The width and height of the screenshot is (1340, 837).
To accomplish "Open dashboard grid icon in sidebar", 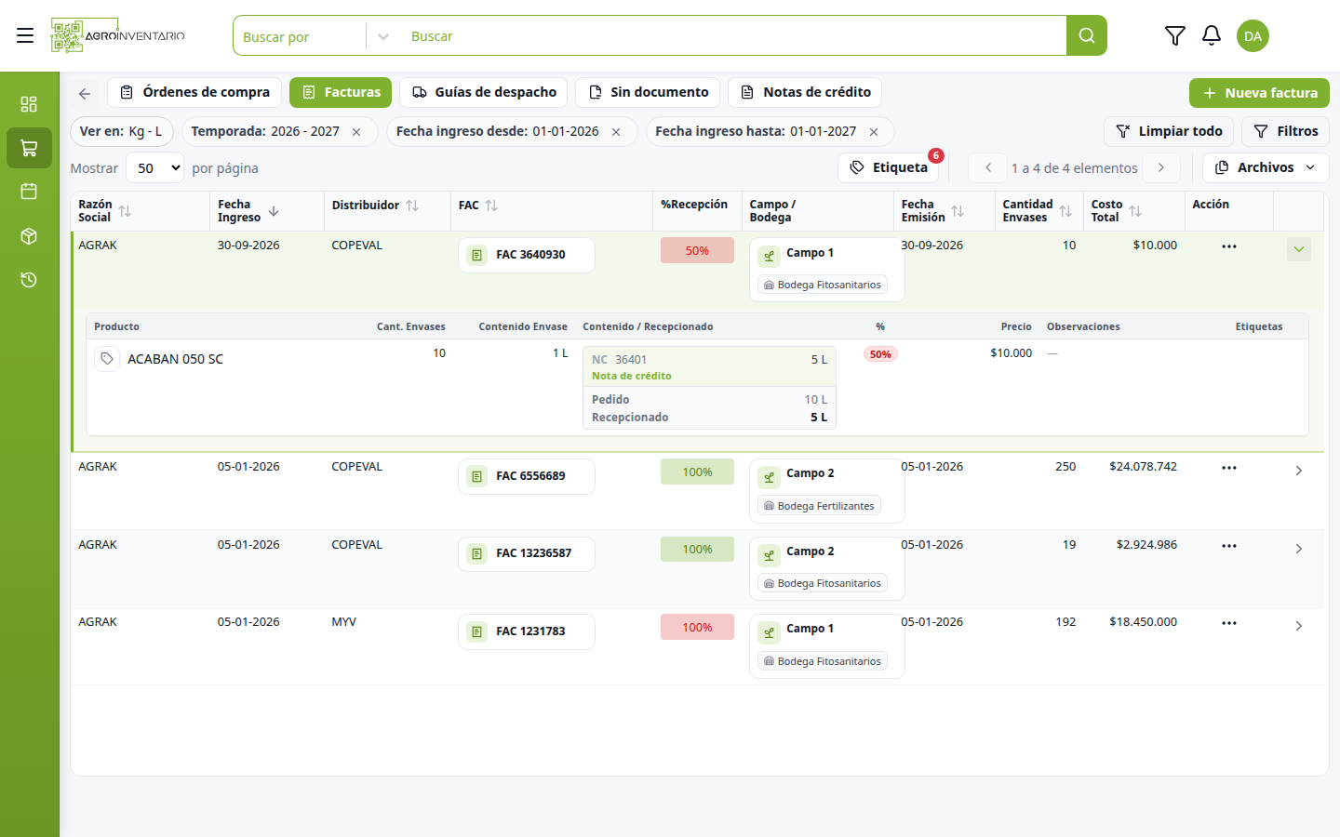I will pos(29,103).
